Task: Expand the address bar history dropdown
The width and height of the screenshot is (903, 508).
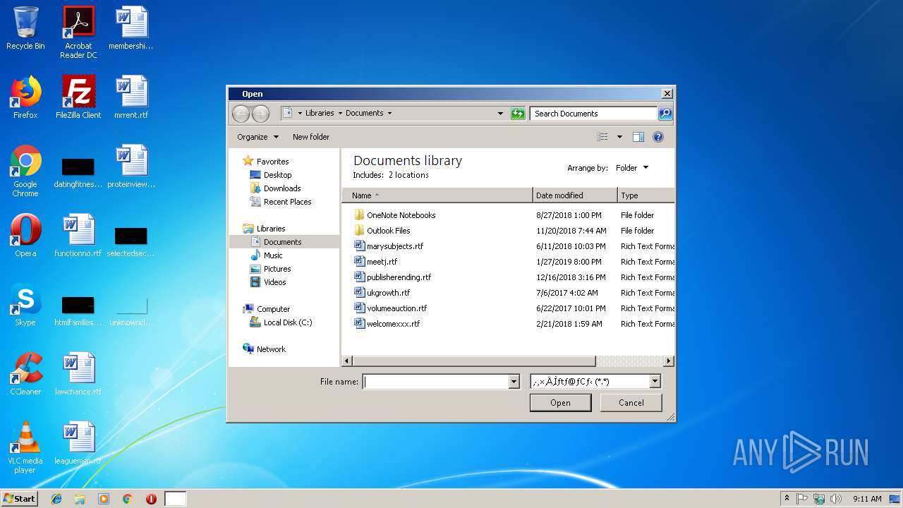Action: point(501,113)
